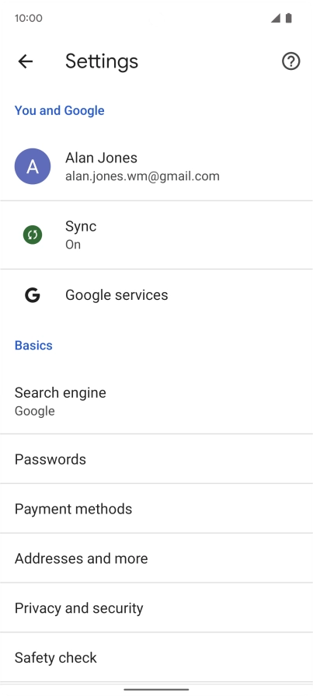Tap the Alan Jones avatar circle
Screen dimensions: 313x696
click(33, 166)
